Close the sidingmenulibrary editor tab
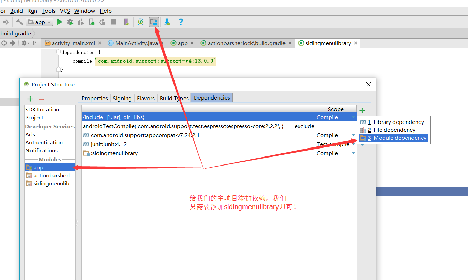The height and width of the screenshot is (280, 468). click(x=356, y=43)
